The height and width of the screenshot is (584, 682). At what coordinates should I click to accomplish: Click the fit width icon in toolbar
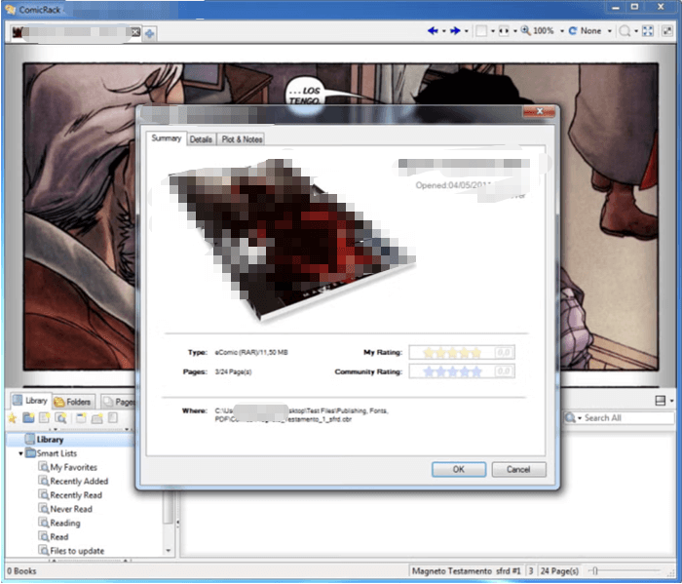pos(504,31)
